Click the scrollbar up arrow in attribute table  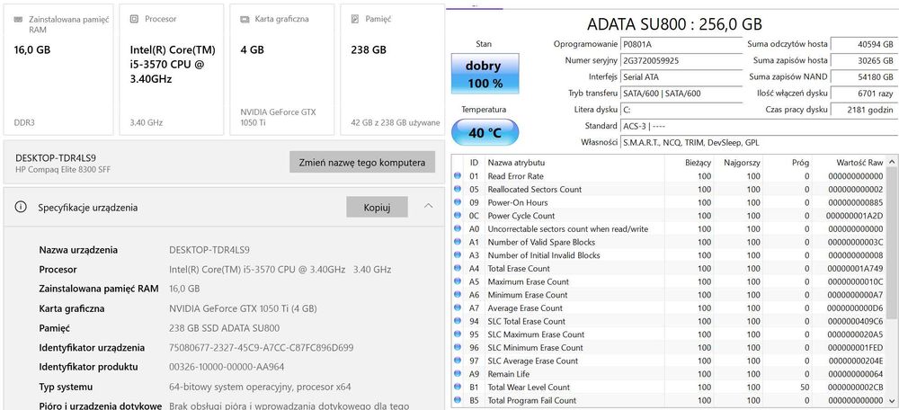click(x=892, y=161)
